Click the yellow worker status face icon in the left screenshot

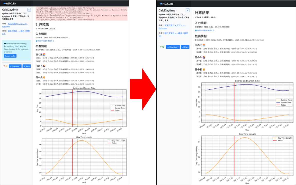7,66
